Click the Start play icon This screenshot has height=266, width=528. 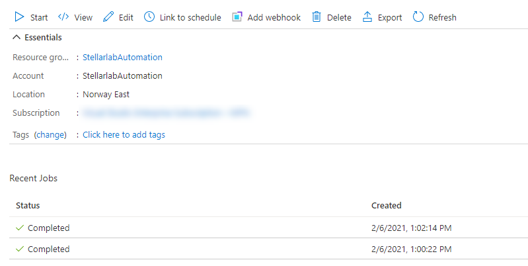tap(20, 17)
